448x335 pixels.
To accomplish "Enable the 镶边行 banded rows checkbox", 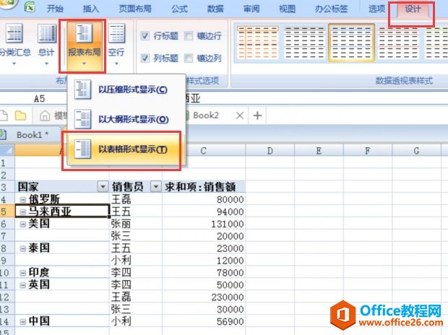I will 189,36.
